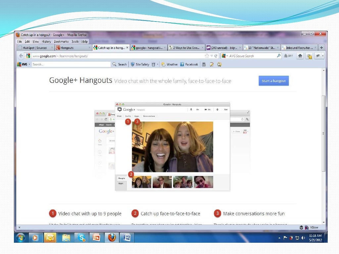Open the AVG Site Safety shield
Image resolution: width=339 pixels, height=254 pixels.
point(140,64)
